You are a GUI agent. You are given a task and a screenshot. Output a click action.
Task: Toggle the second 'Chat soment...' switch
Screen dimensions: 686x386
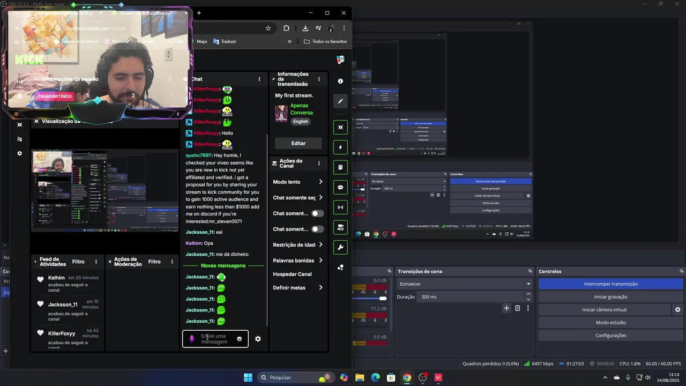point(318,229)
